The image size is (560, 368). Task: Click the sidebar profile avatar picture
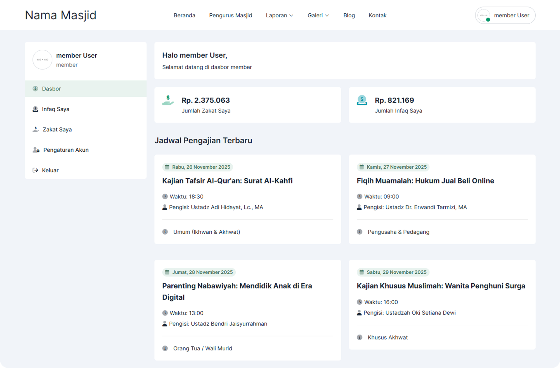pos(42,59)
